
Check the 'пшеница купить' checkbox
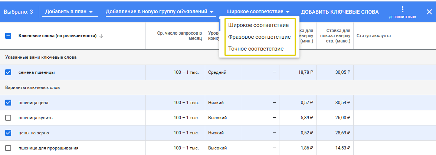coord(8,118)
